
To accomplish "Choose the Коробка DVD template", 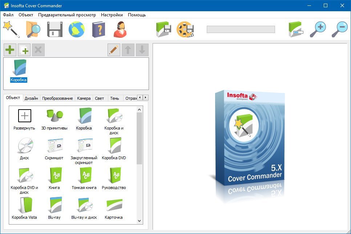I will [x=114, y=149].
